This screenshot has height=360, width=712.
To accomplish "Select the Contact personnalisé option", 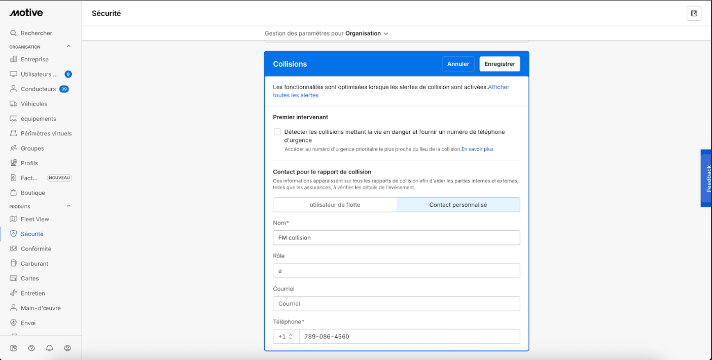I will 458,205.
